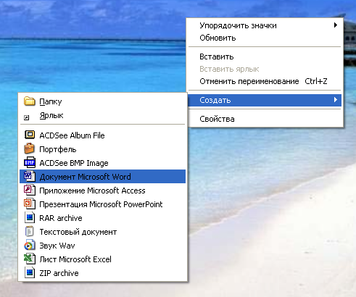
Task: Click the Excel sheet icon
Action: [30, 259]
